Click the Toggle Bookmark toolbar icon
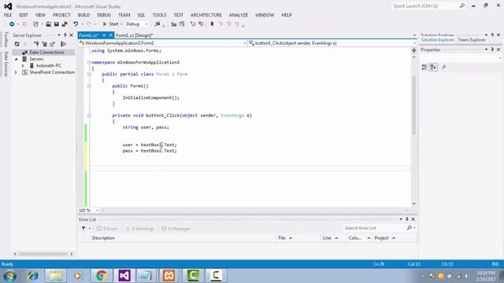This screenshot has width=504, height=283. click(212, 24)
